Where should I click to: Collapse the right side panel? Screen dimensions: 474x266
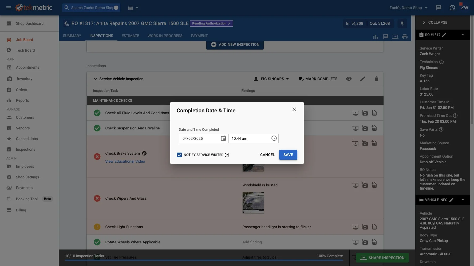(435, 22)
